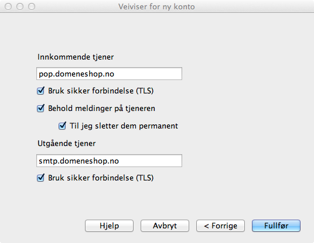Image resolution: width=314 pixels, height=243 pixels.
Task: Close the wizard window via red button
Action: pyautogui.click(x=8, y=6)
